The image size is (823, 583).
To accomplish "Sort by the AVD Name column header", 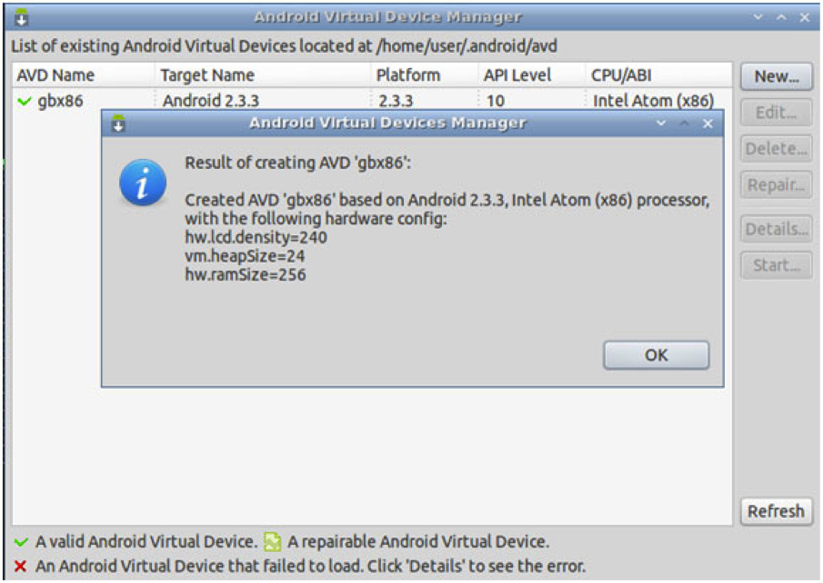I will pos(56,75).
